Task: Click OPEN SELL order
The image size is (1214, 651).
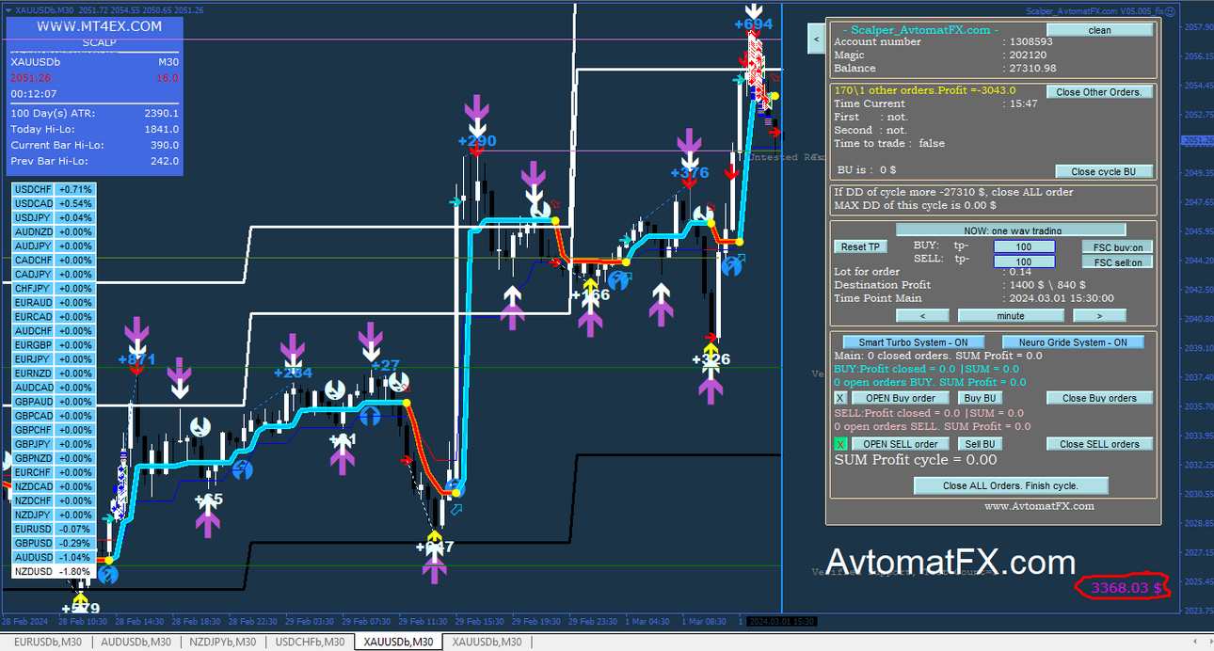Action: [x=901, y=444]
